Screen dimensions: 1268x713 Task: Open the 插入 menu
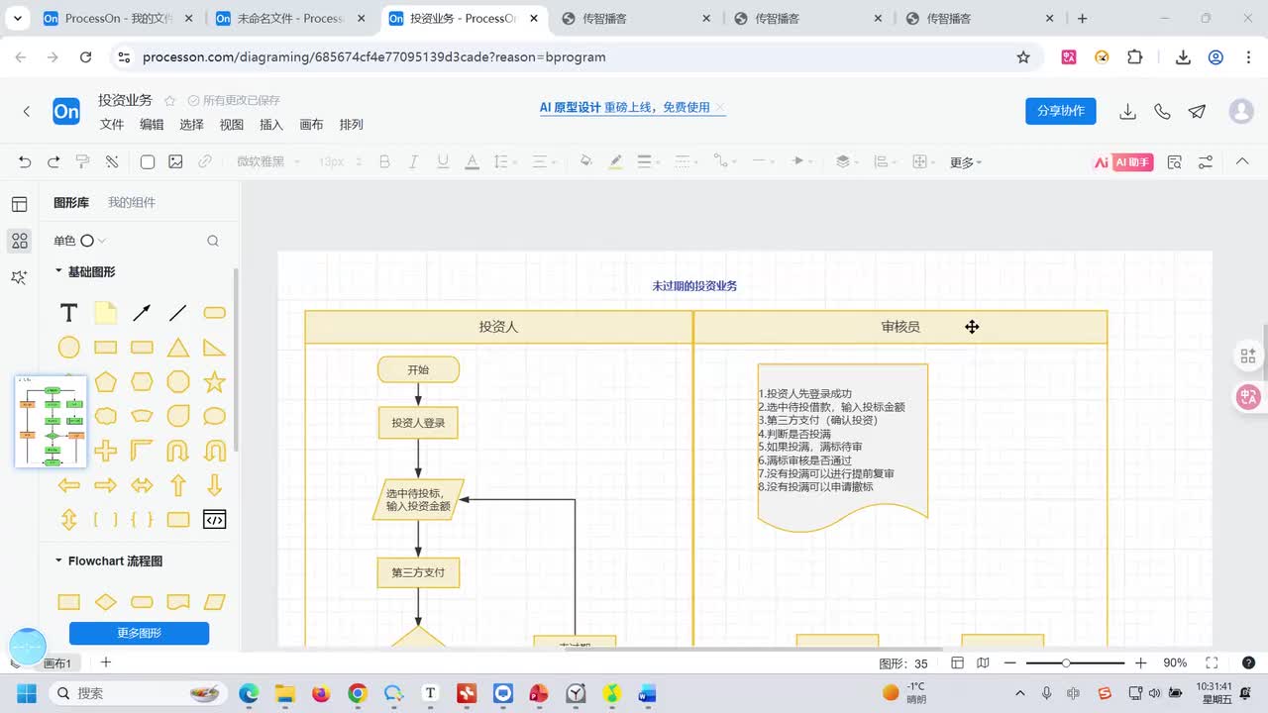coord(271,125)
